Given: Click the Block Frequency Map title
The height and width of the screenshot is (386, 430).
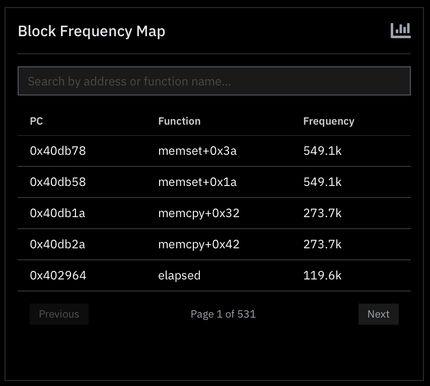Looking at the screenshot, I should [92, 31].
